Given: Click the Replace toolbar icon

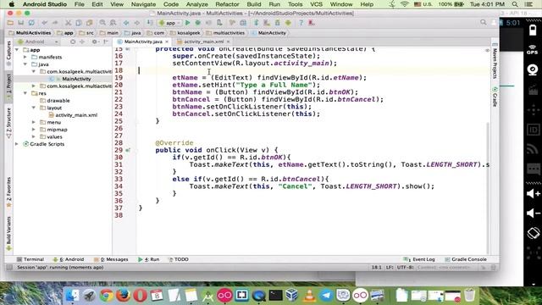Looking at the screenshot, I should coord(113,23).
